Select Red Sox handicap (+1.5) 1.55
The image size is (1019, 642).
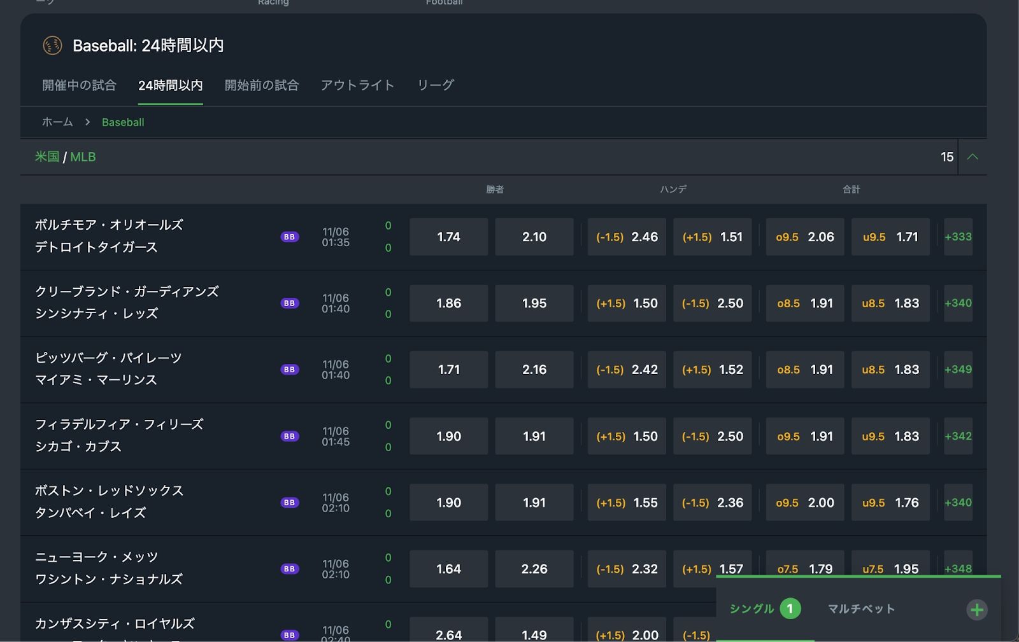[x=627, y=503]
